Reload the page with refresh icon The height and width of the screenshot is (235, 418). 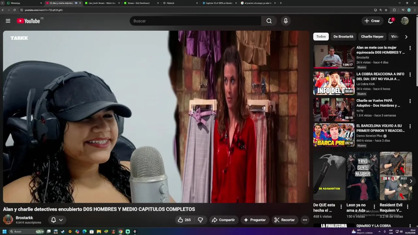(14, 10)
